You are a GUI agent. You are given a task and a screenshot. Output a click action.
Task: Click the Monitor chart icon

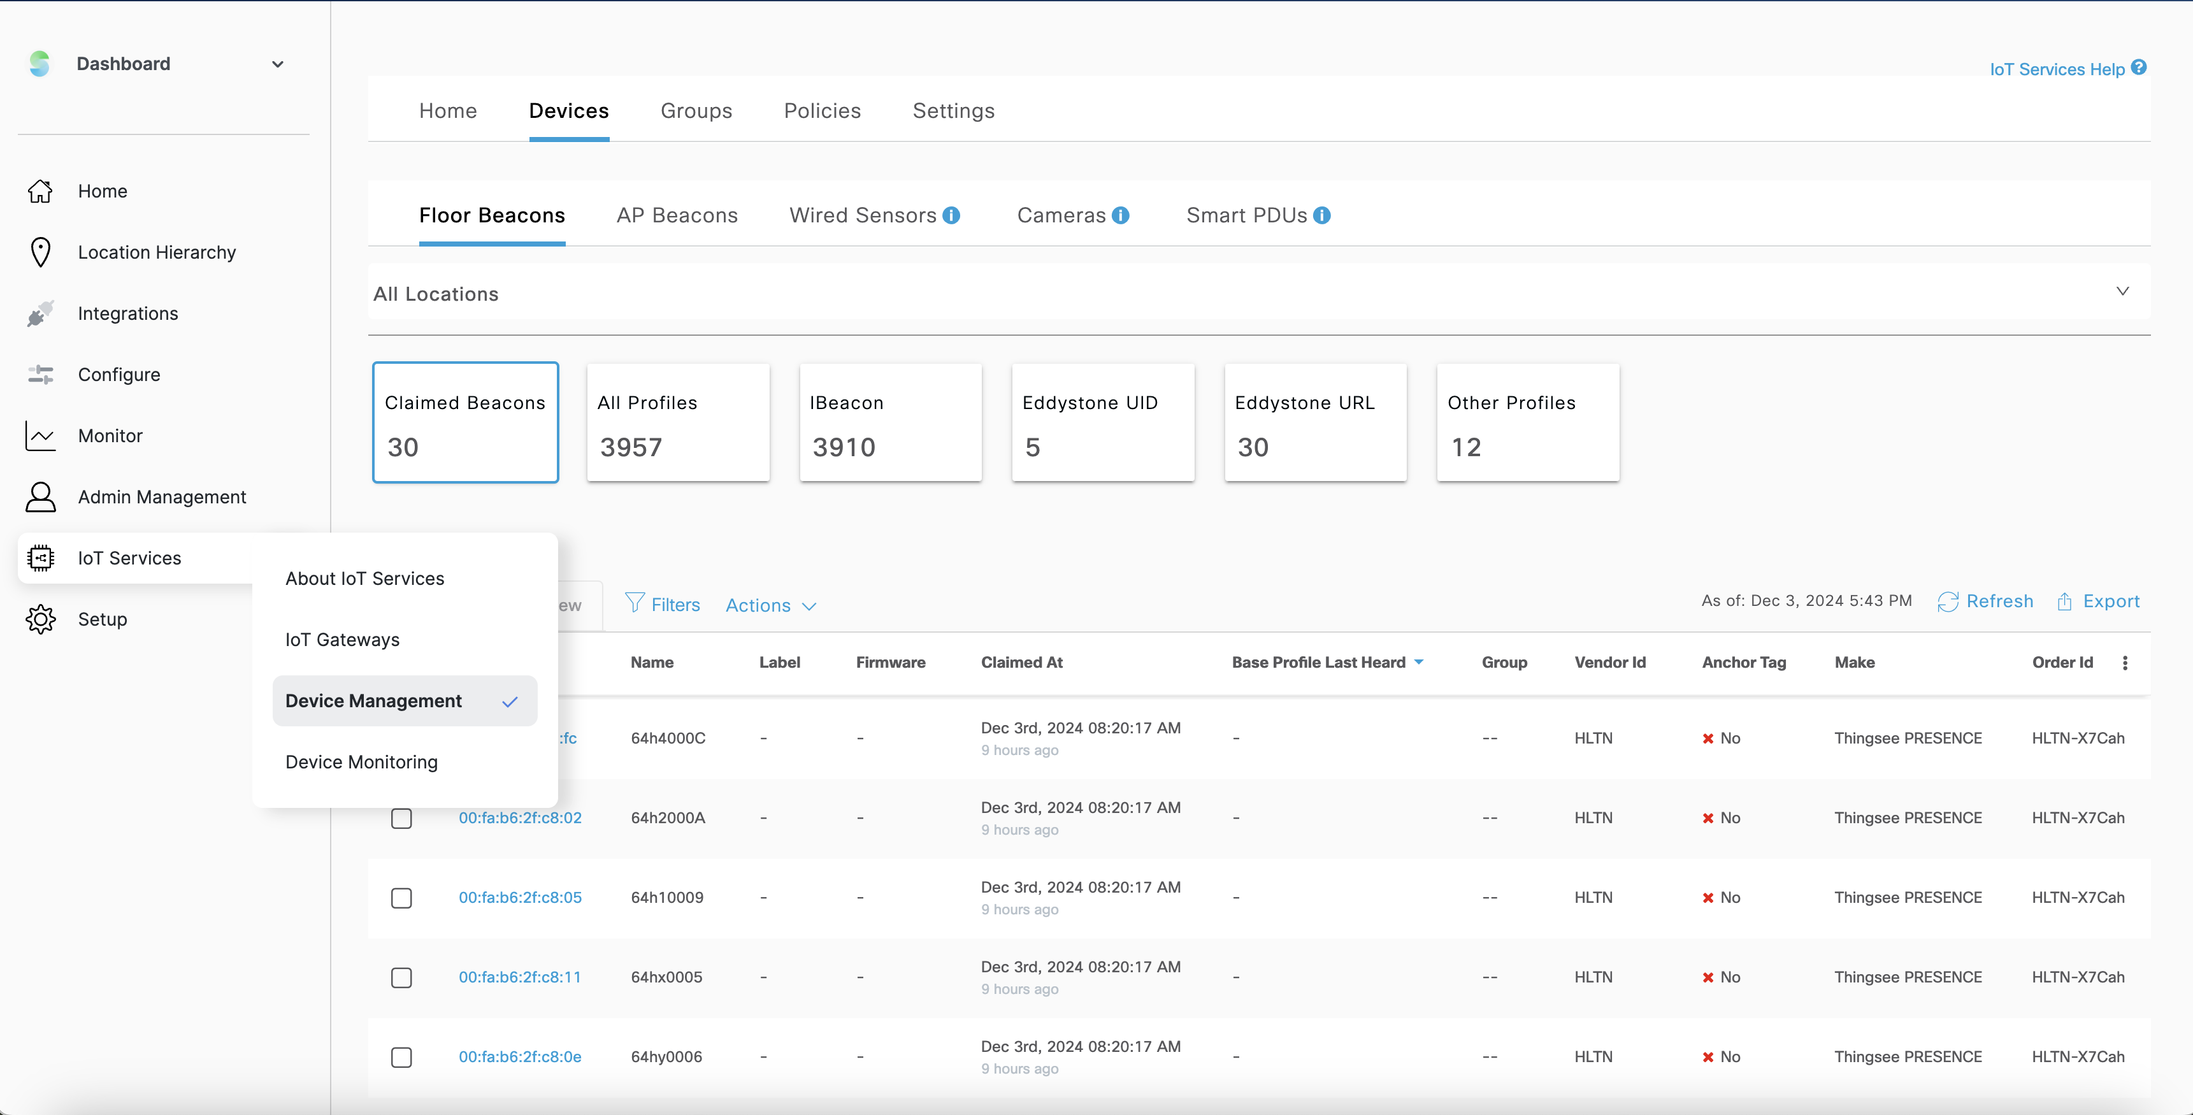pyautogui.click(x=40, y=436)
